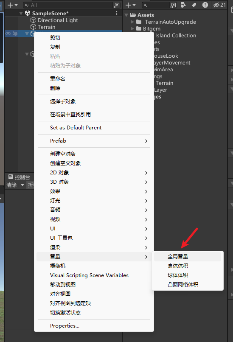Select 盒体体积 in the submenu
The image size is (233, 342).
pyautogui.click(x=188, y=266)
